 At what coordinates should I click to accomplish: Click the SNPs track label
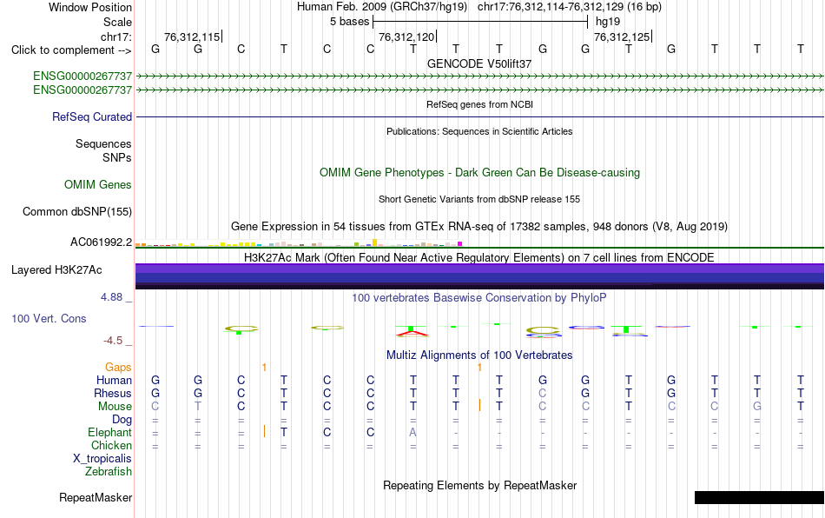click(117, 157)
